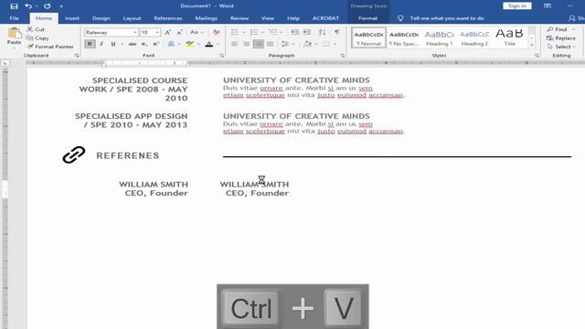Toggle bold formatting

point(90,44)
